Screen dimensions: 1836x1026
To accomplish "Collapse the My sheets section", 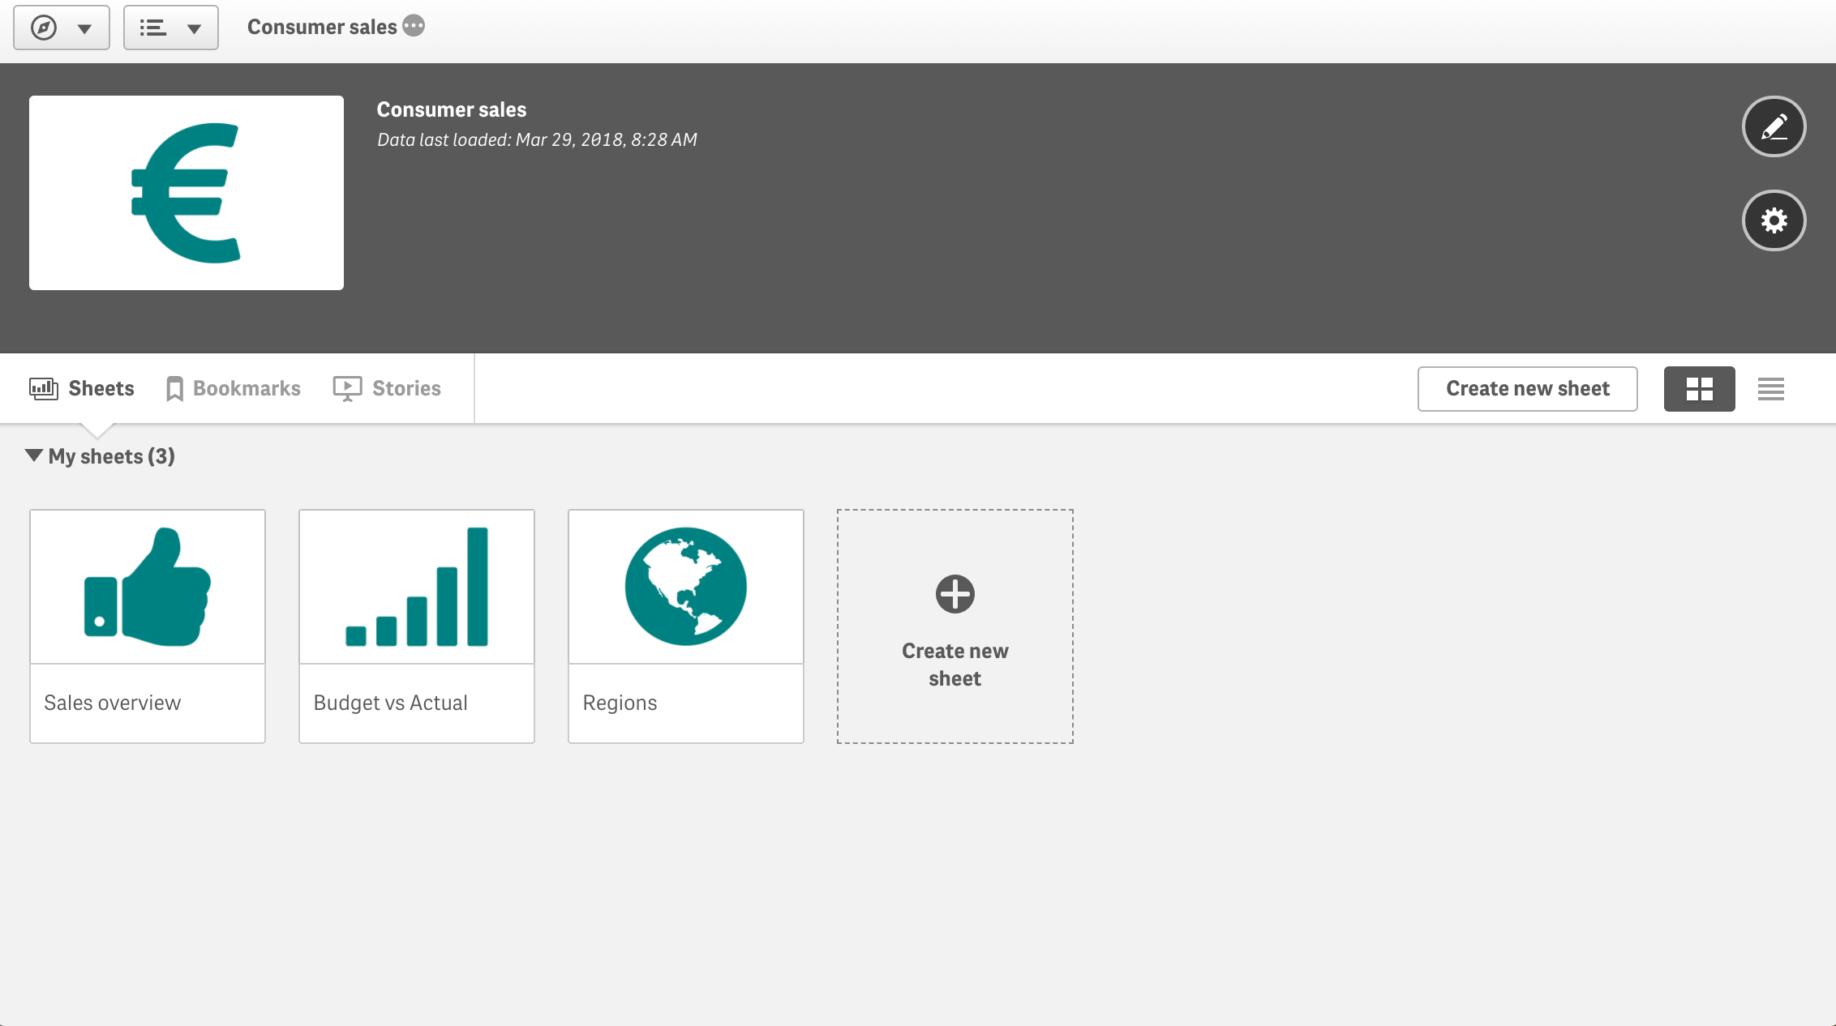I will coord(33,455).
